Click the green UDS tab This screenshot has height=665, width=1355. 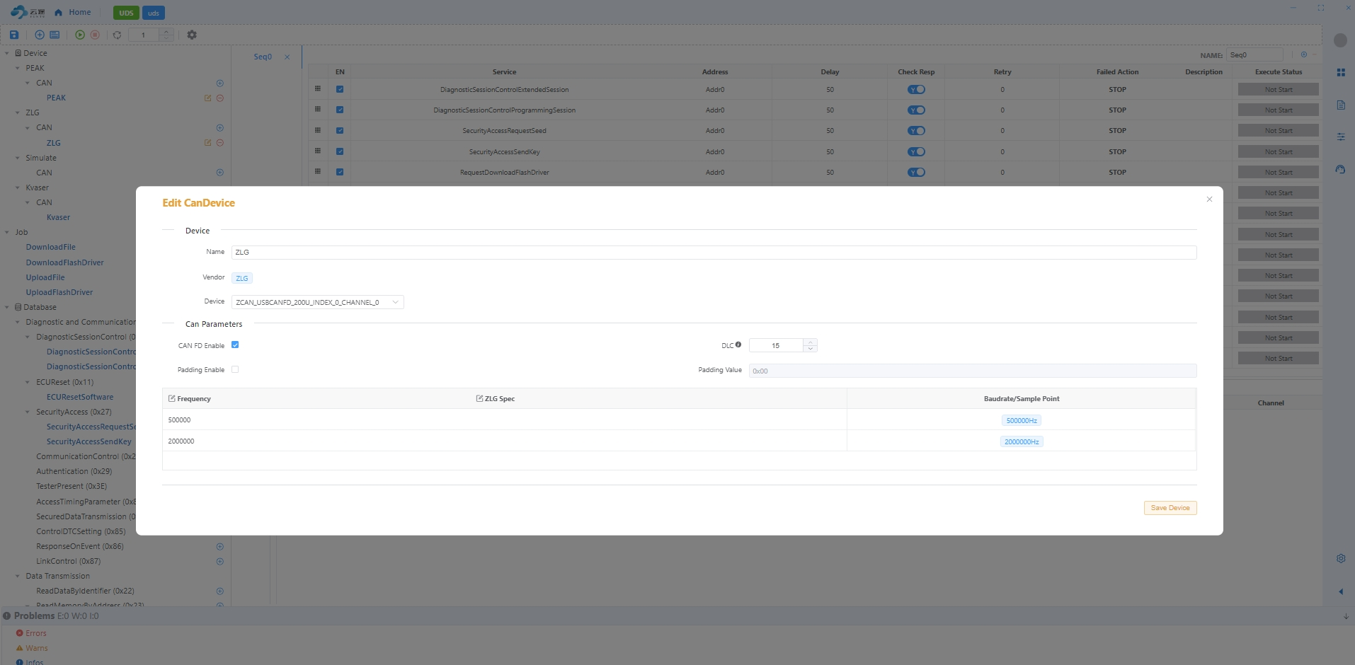(126, 13)
